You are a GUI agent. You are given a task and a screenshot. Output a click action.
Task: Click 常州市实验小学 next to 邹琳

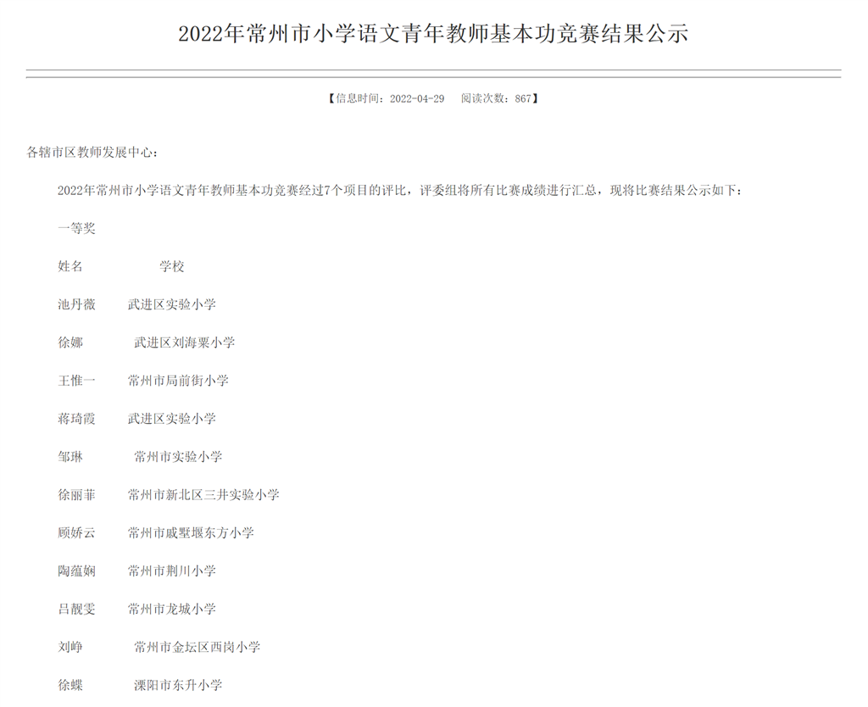(x=178, y=457)
